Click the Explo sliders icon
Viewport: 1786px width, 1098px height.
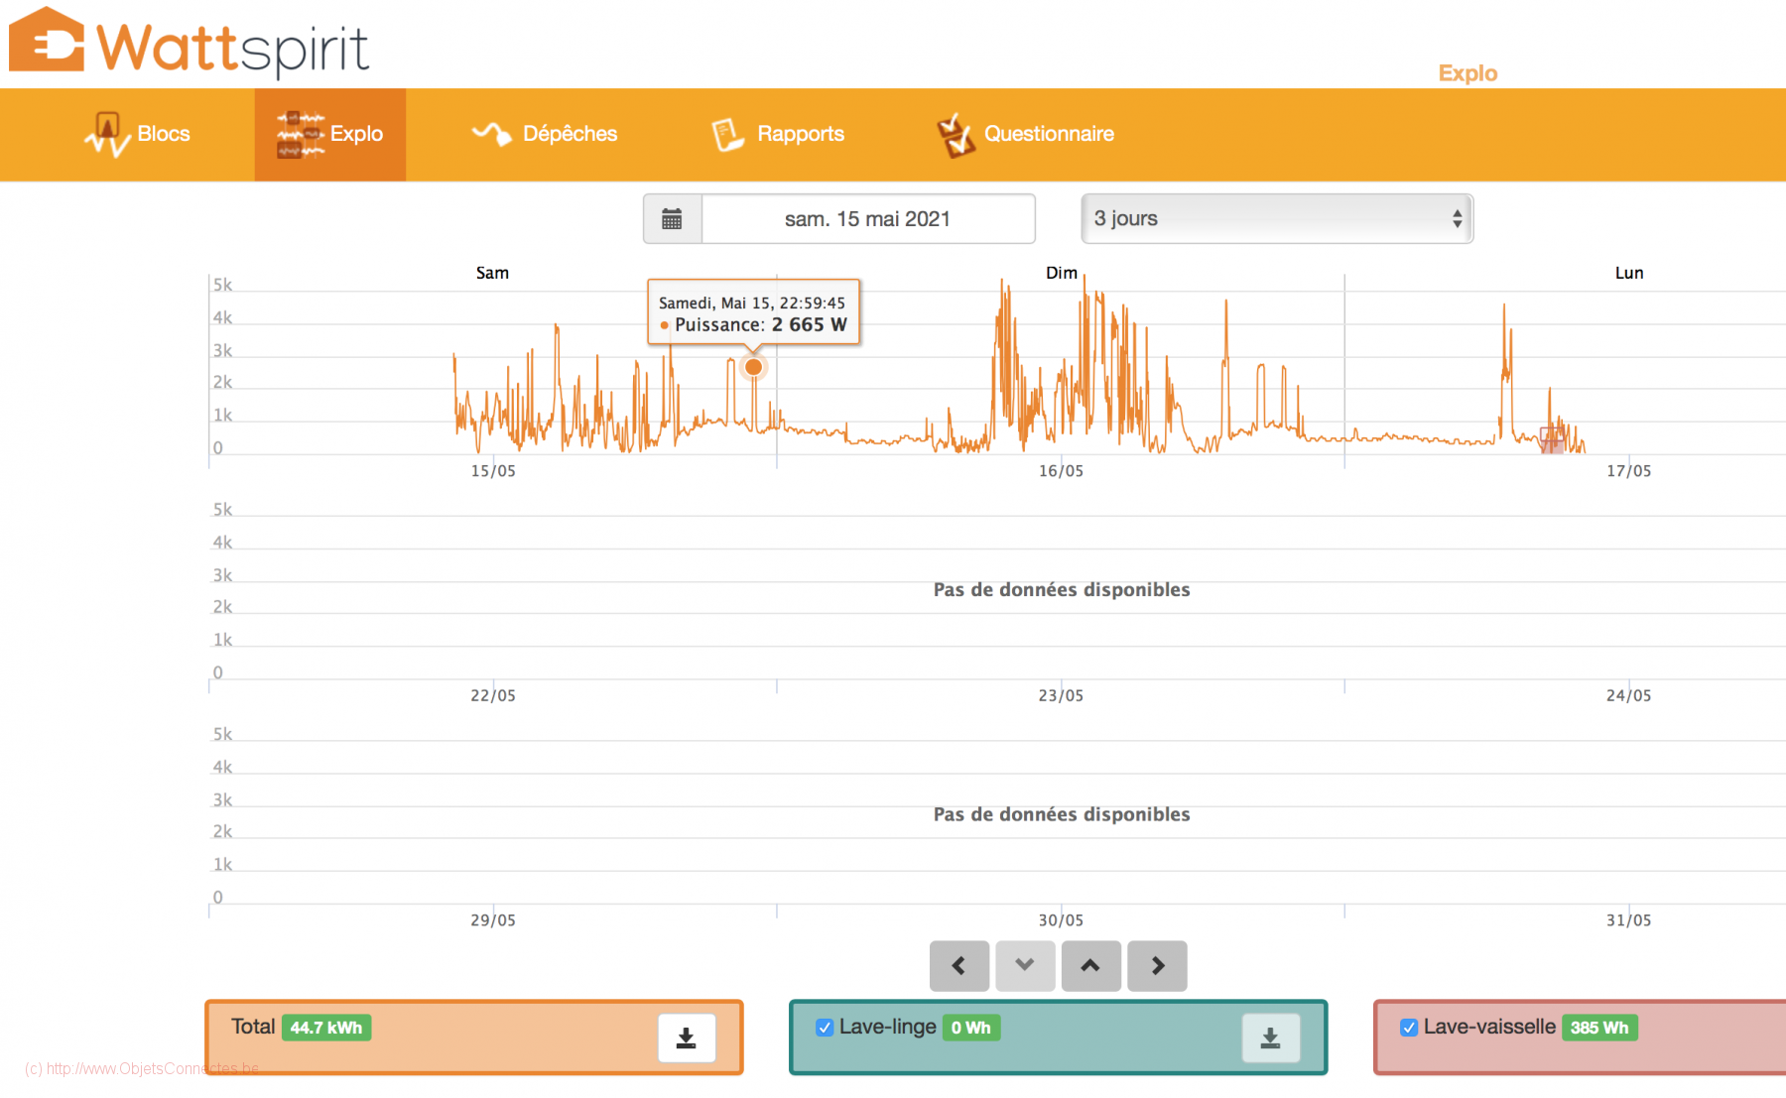(x=300, y=135)
